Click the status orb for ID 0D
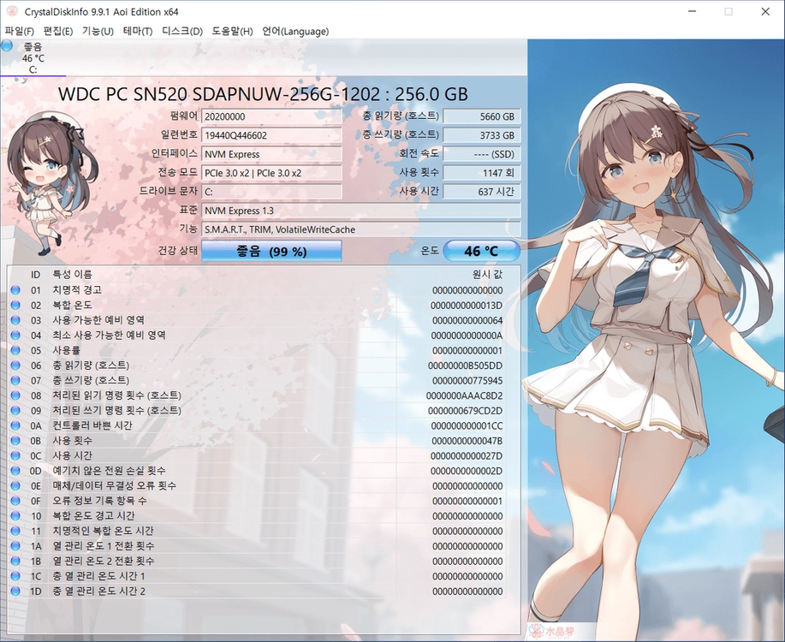The height and width of the screenshot is (642, 785). (15, 471)
